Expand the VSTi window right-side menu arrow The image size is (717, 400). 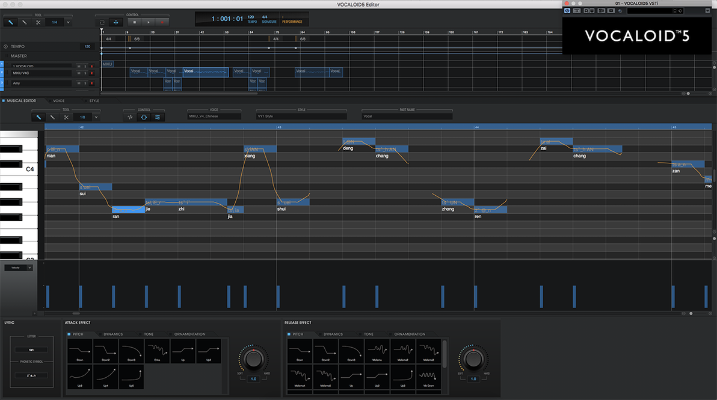(x=708, y=10)
